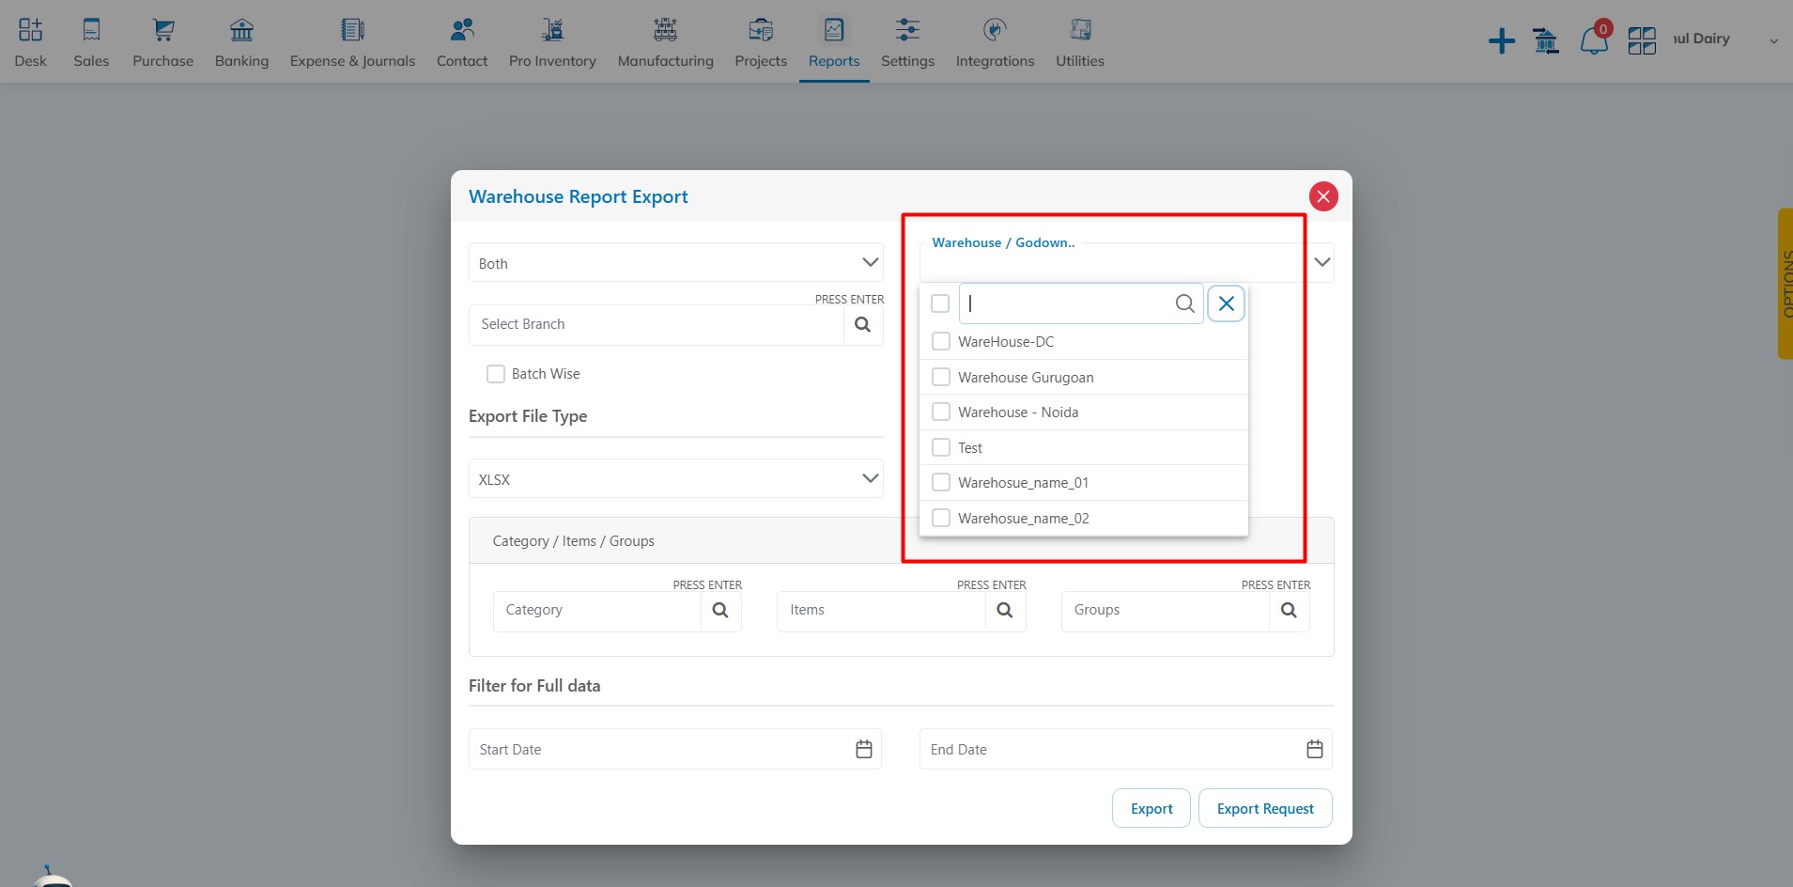1793x887 pixels.
Task: Tick the select-all warehouses checkbox
Action: tap(940, 303)
